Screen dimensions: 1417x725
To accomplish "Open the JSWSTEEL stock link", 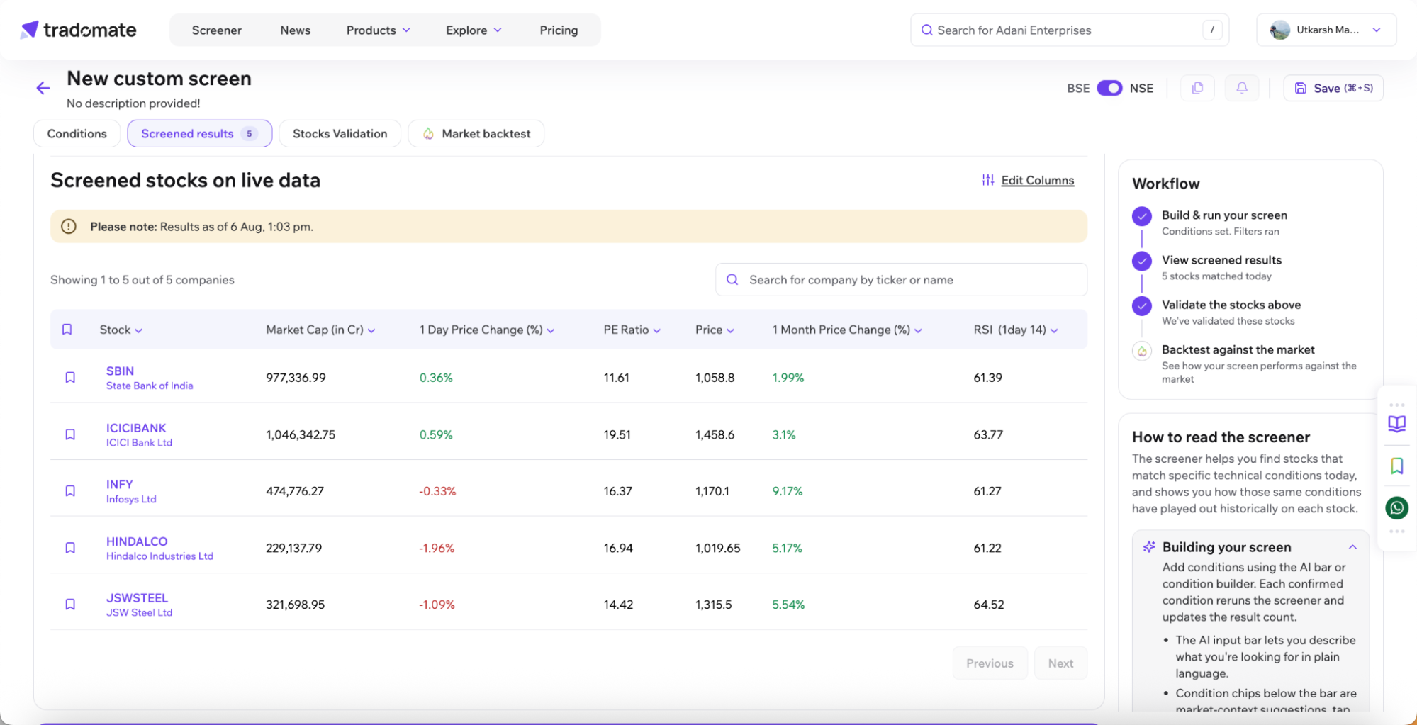I will [x=137, y=598].
